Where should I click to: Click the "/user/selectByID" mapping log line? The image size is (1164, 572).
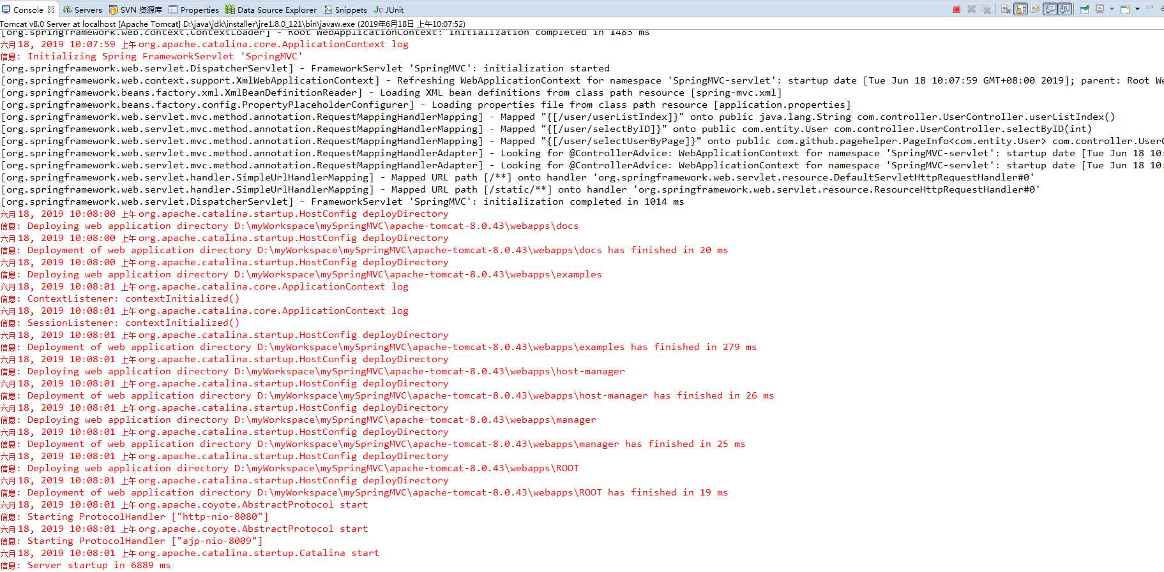(x=547, y=129)
